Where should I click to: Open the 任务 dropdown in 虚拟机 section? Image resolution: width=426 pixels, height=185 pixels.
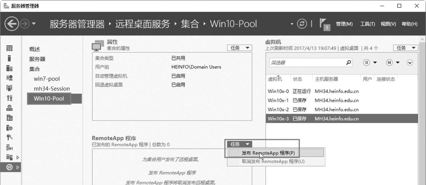405,48
